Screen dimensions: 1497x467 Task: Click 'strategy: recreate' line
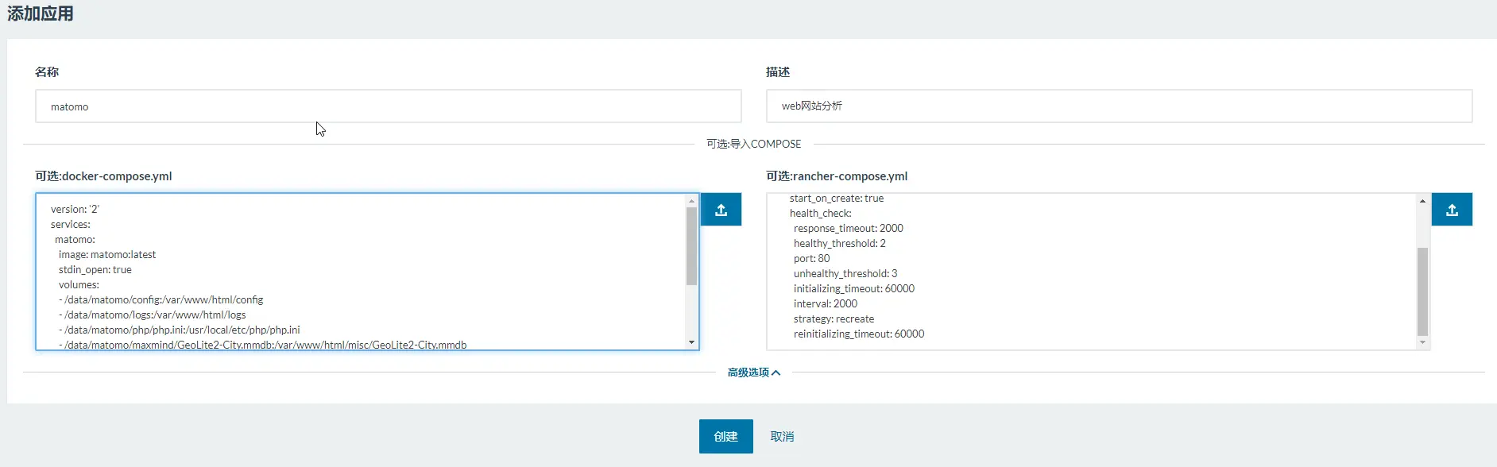pyautogui.click(x=834, y=319)
